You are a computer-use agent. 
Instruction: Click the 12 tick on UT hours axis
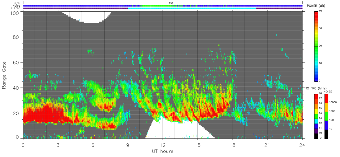click(x=163, y=145)
